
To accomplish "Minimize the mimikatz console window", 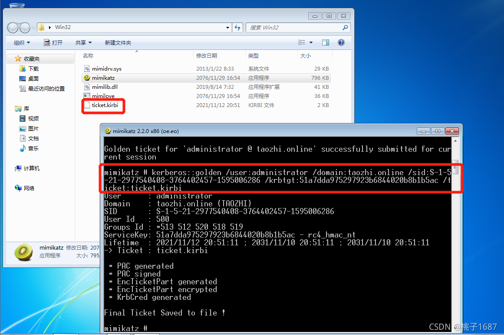I will (x=423, y=131).
